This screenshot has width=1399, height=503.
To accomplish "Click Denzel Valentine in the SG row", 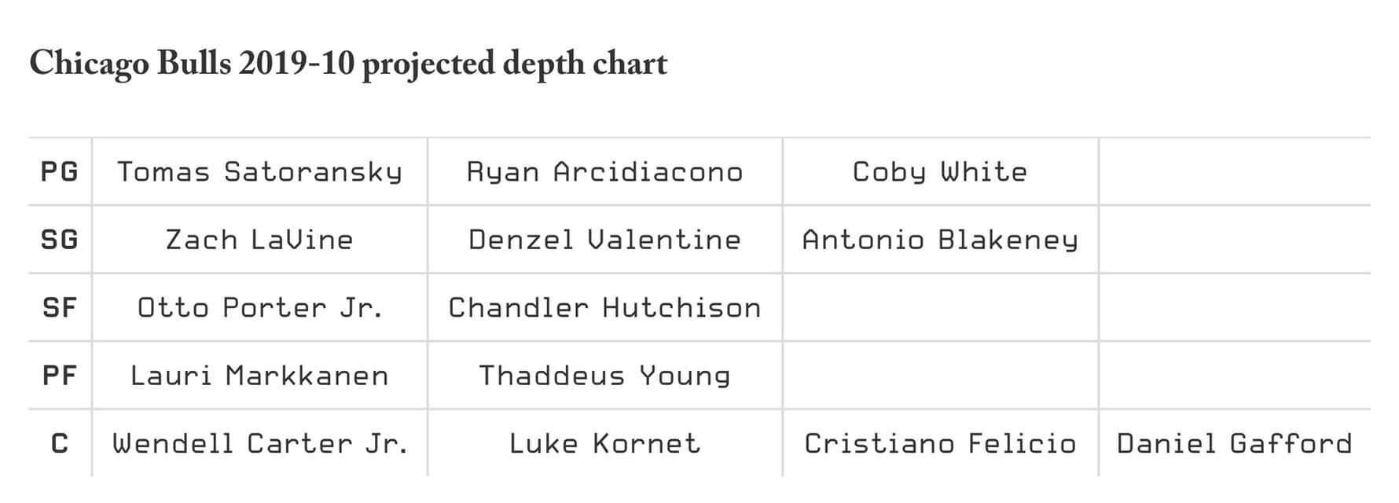I will [605, 239].
